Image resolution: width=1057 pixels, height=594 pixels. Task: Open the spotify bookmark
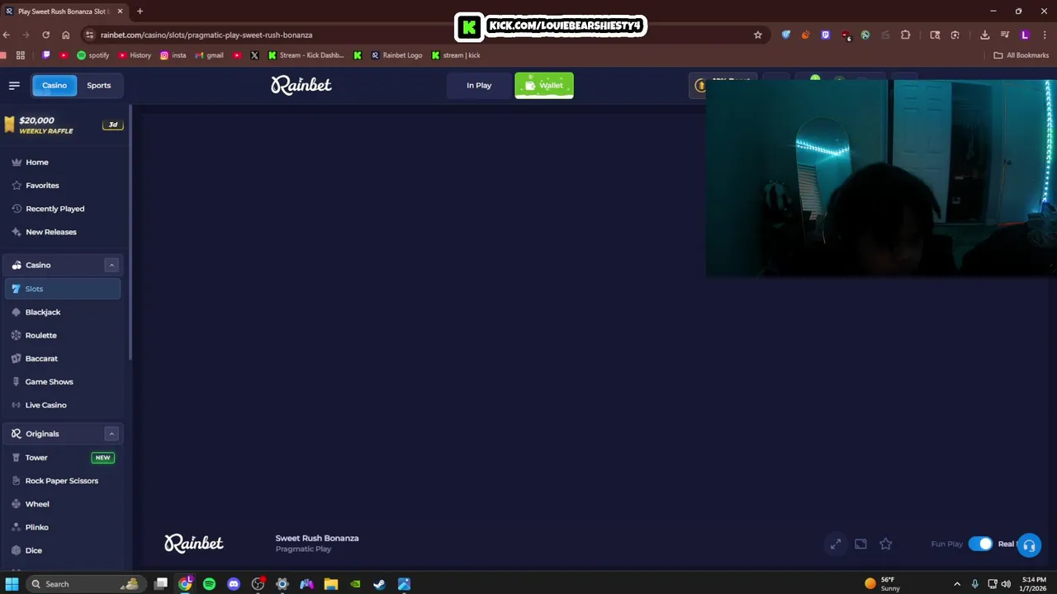[x=93, y=55]
